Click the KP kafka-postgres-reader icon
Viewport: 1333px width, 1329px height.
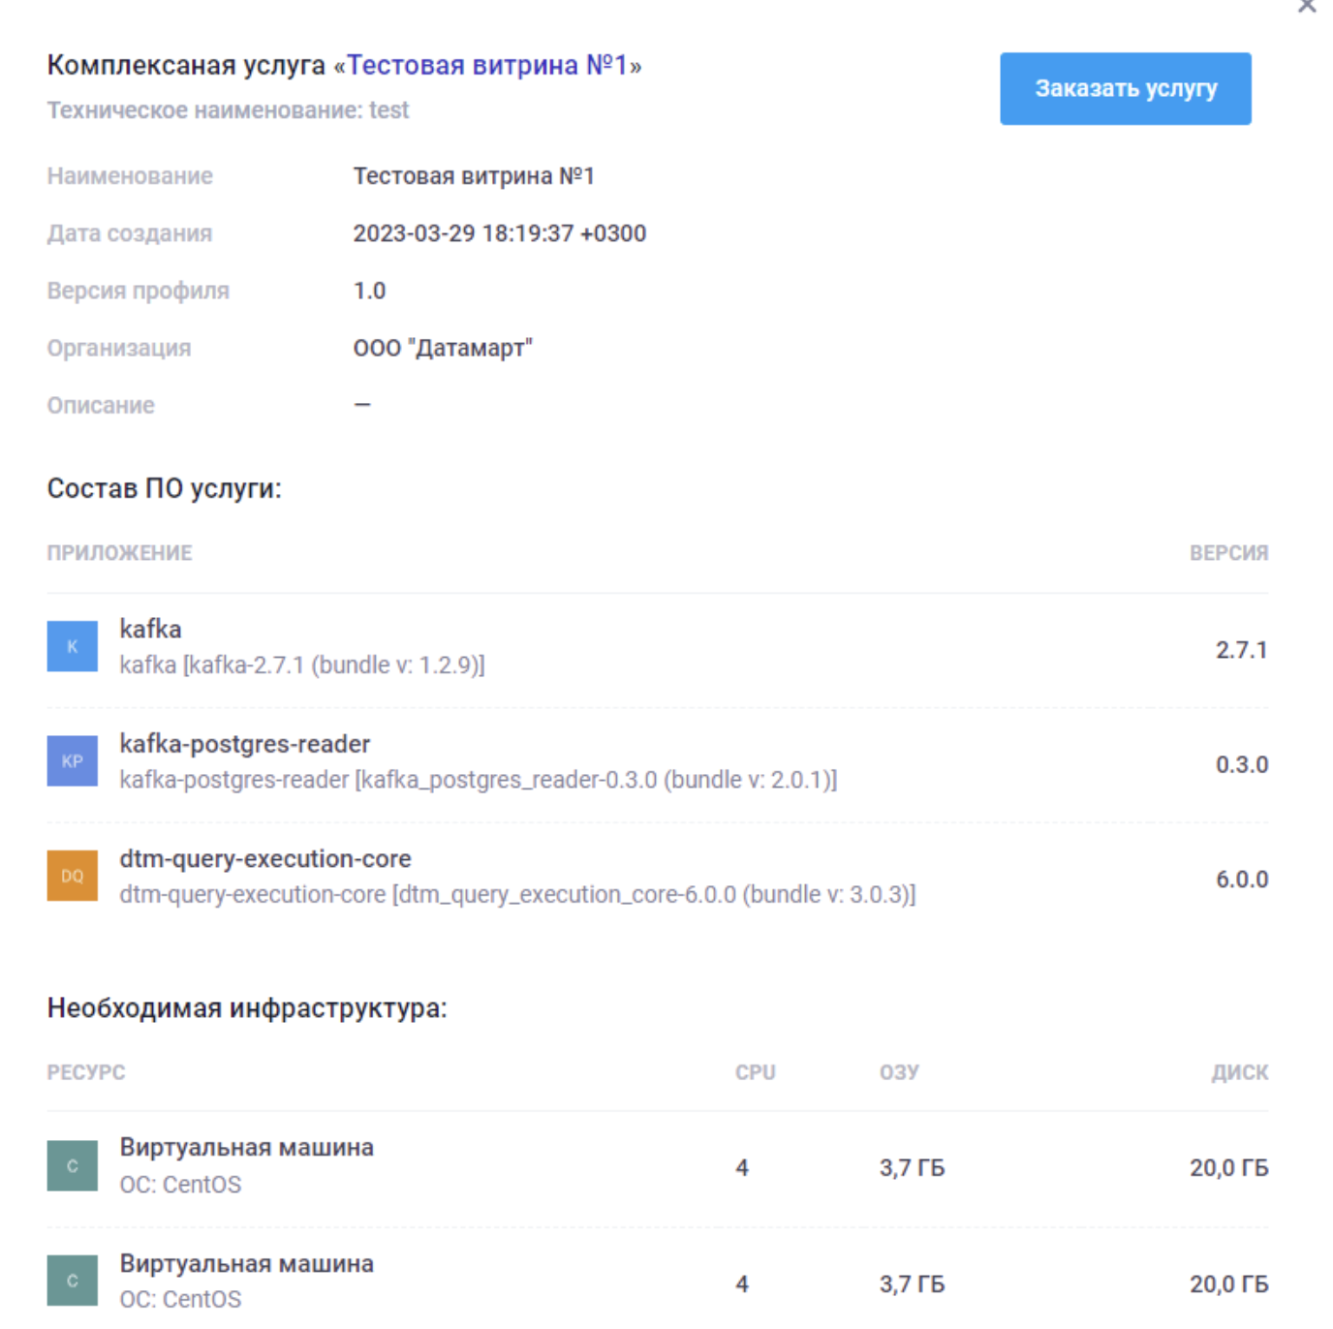click(x=73, y=758)
